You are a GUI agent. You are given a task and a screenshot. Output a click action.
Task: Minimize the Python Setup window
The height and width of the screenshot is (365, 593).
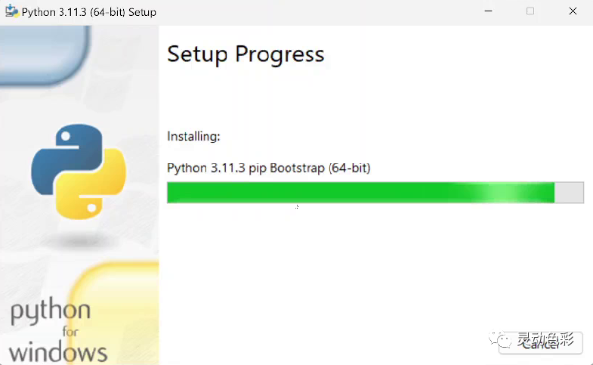[x=488, y=11]
